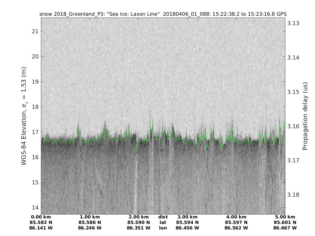The width and height of the screenshot is (315, 236).
Task: Click the 'lon' axis legend text
Action: [x=163, y=228]
